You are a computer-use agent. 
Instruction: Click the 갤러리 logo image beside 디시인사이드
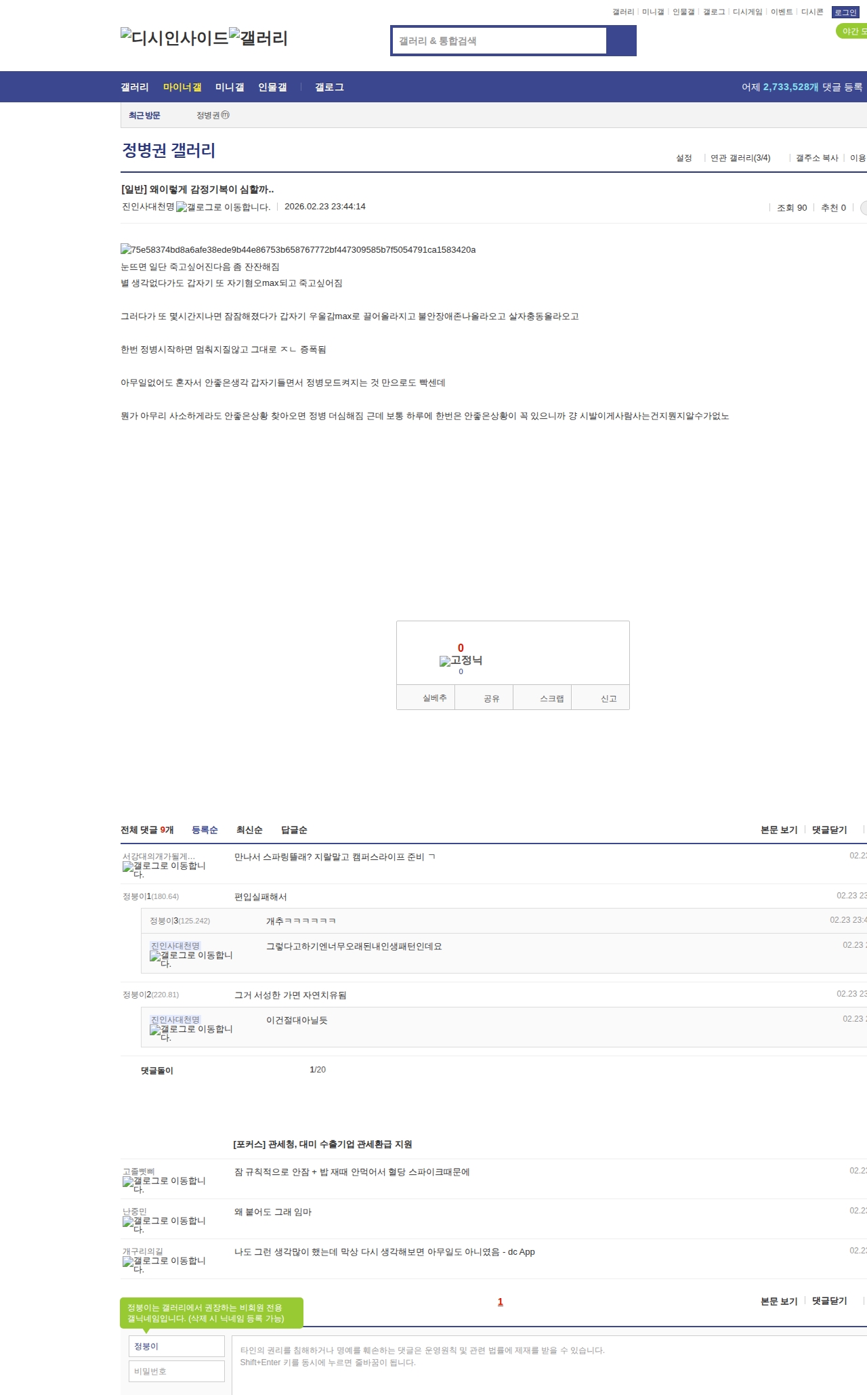pyautogui.click(x=258, y=38)
